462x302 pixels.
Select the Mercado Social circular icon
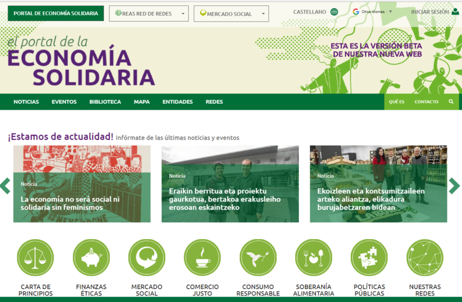coord(147,257)
